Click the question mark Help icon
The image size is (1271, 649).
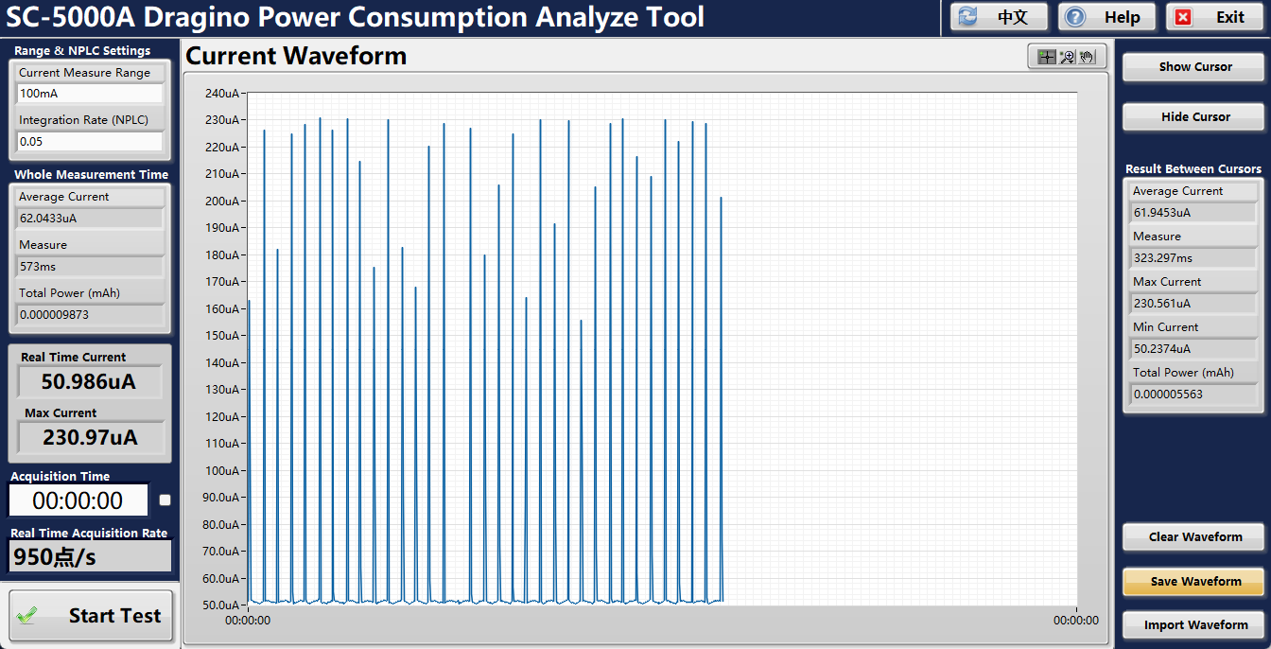(1075, 17)
